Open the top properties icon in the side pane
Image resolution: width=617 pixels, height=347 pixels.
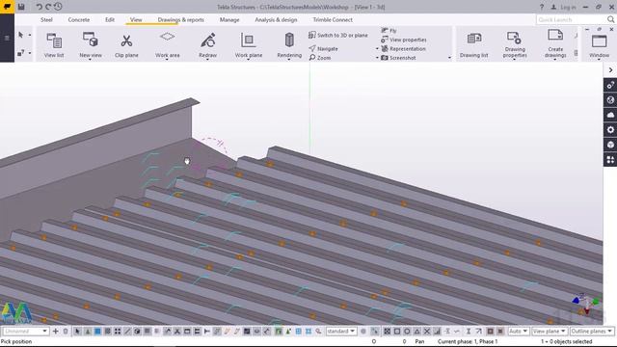610,85
